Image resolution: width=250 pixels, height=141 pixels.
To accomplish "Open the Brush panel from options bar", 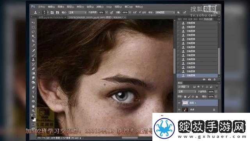I will (52, 13).
